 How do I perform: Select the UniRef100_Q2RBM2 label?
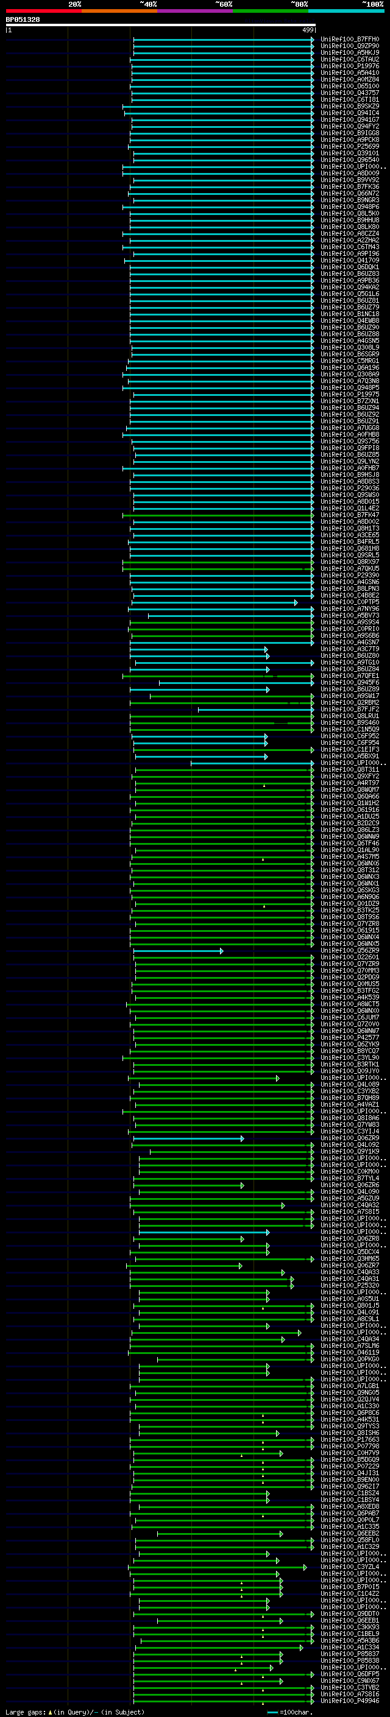[349, 702]
